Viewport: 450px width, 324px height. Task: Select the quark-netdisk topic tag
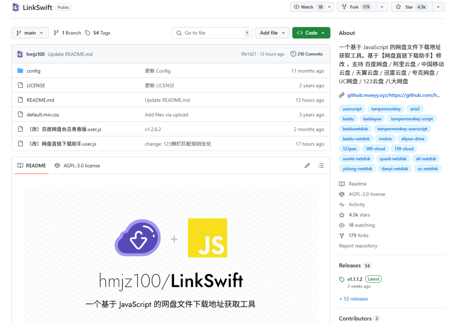(393, 159)
